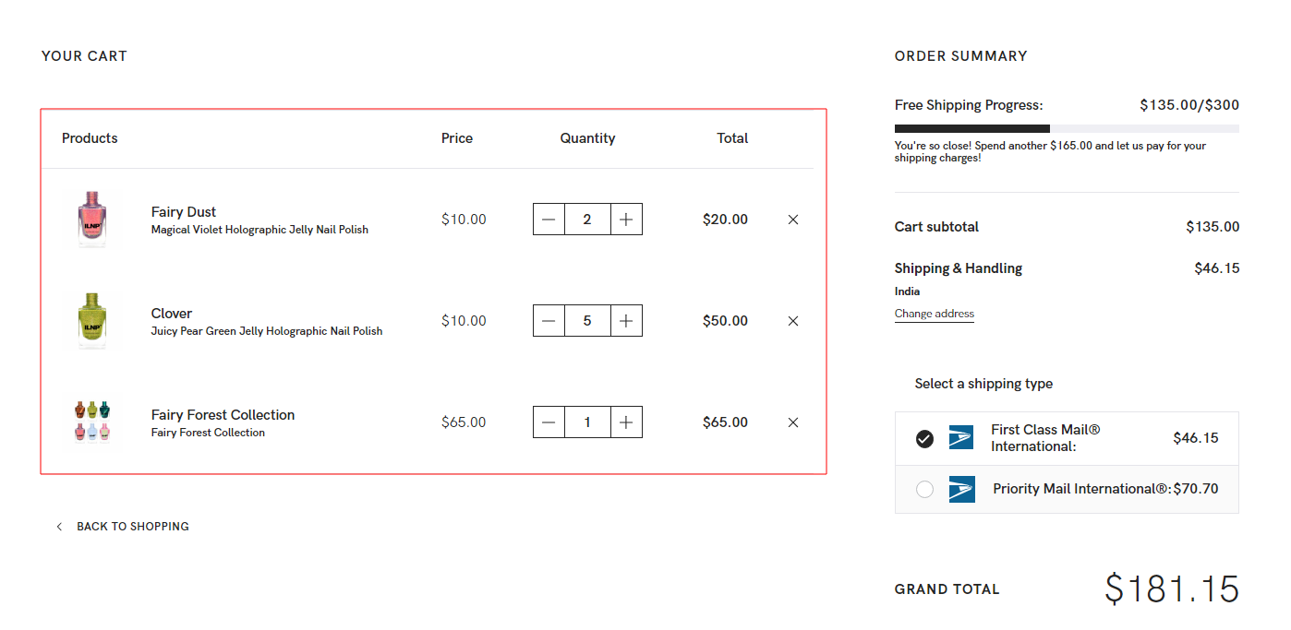Increase Fairy Forest Collection quantity
This screenshot has height=630, width=1291.
click(x=625, y=422)
